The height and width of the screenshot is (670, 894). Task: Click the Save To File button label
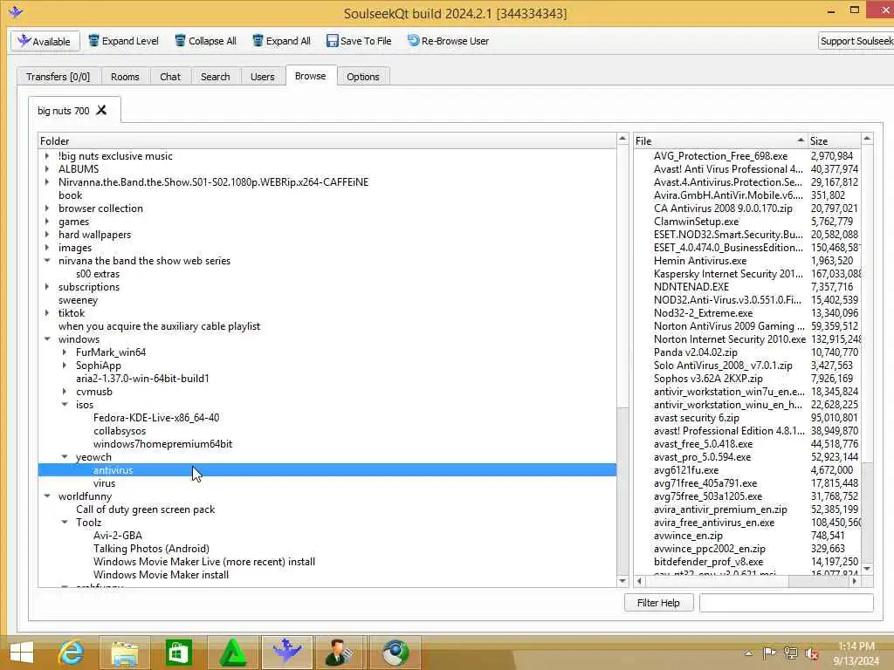(366, 41)
